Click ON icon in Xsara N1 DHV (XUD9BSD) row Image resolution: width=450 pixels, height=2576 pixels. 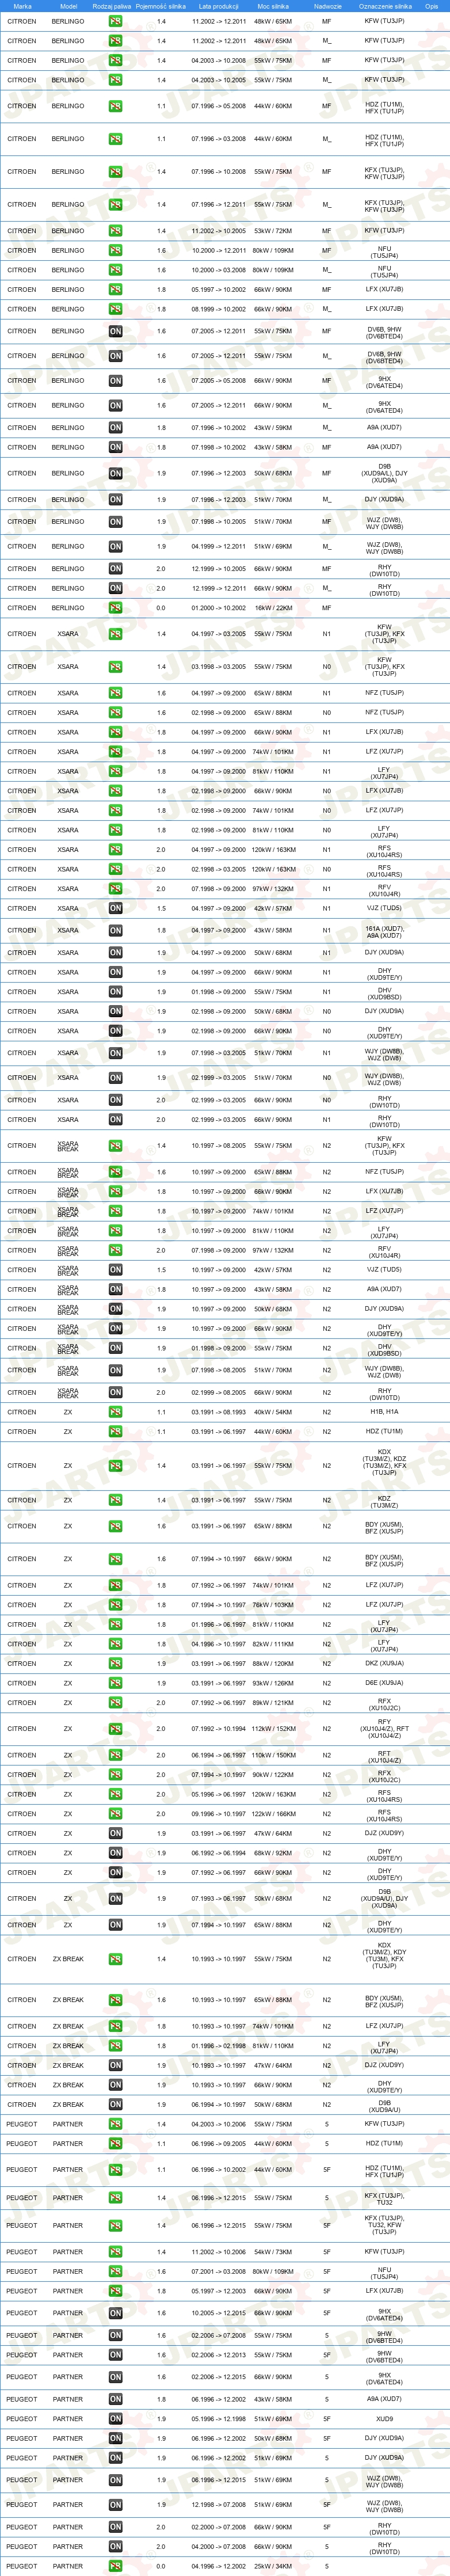116,992
